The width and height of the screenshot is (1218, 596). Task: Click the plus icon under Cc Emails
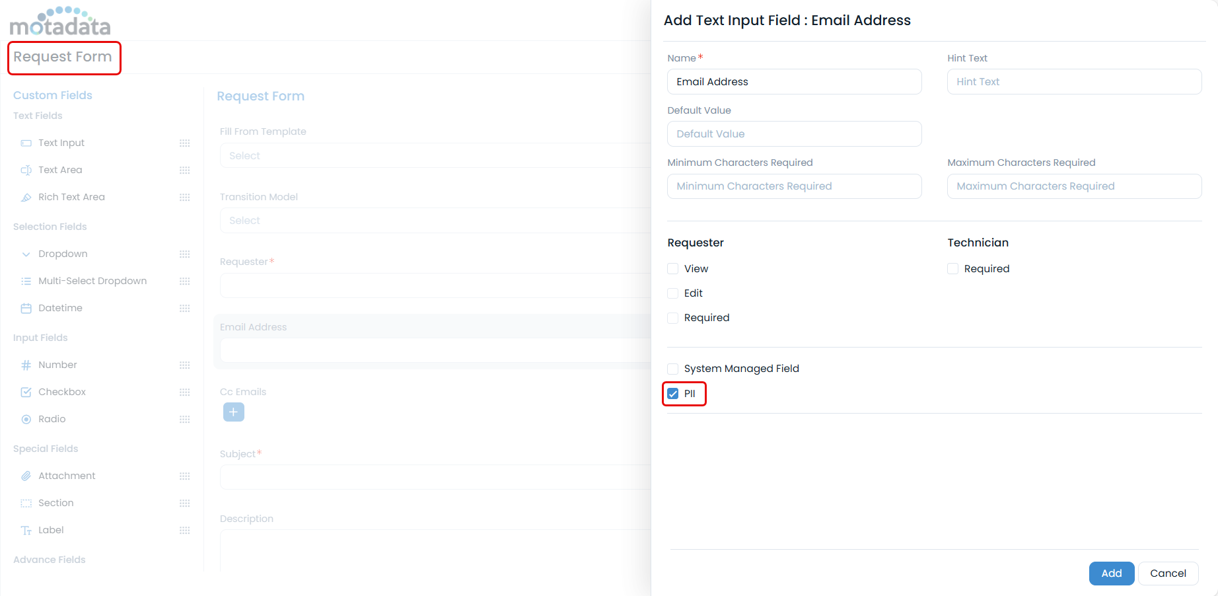click(x=234, y=412)
